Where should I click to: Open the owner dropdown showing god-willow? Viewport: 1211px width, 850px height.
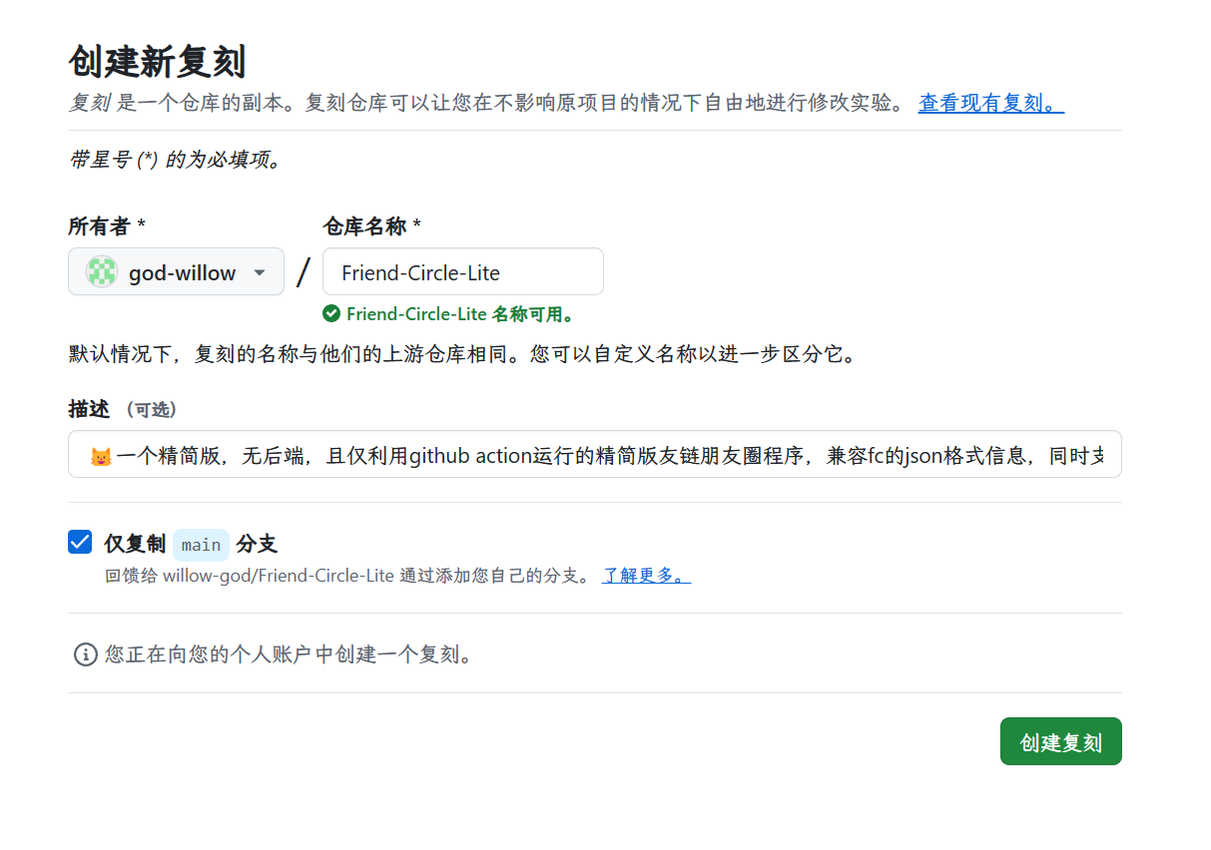176,272
